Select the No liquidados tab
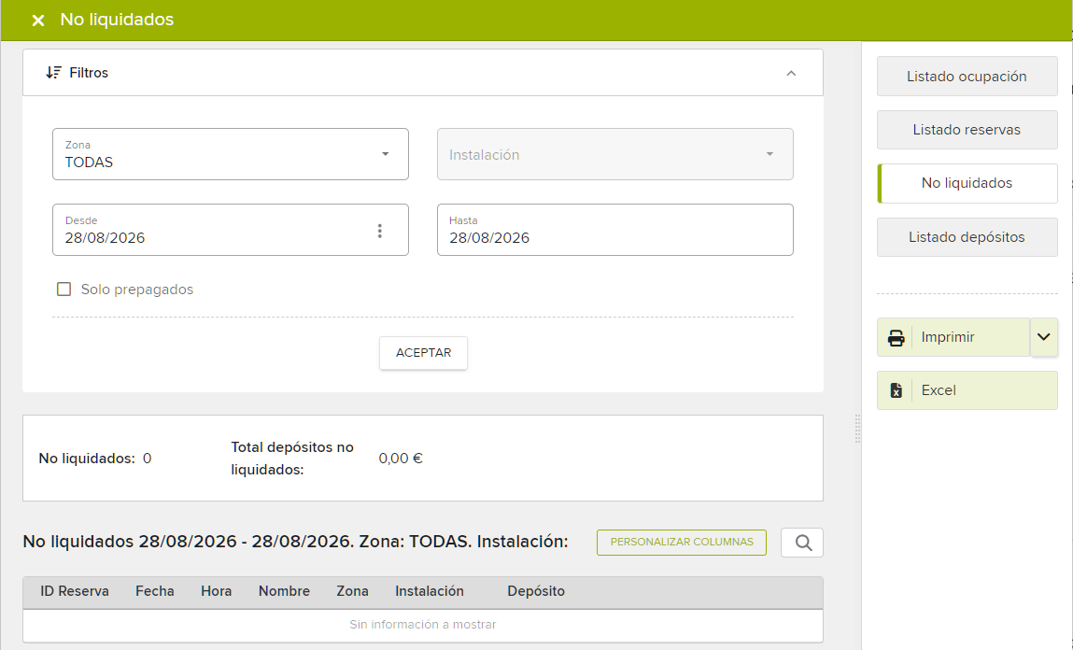 click(967, 183)
